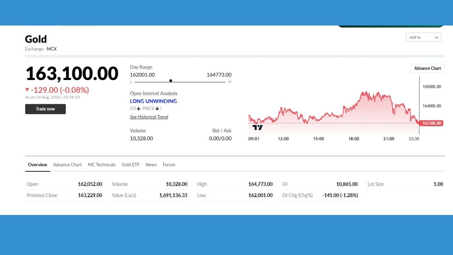Click the MCX exchange name
Viewport: 453px width, 255px height.
click(52, 49)
